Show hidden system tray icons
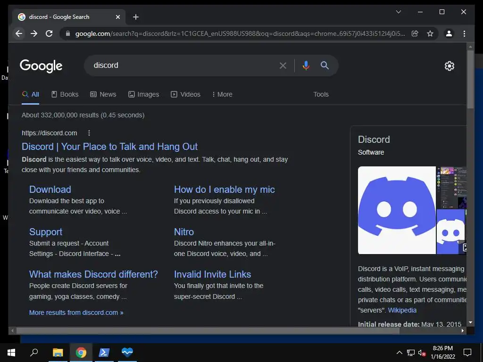Screen dimensions: 483x362 click(x=399, y=353)
